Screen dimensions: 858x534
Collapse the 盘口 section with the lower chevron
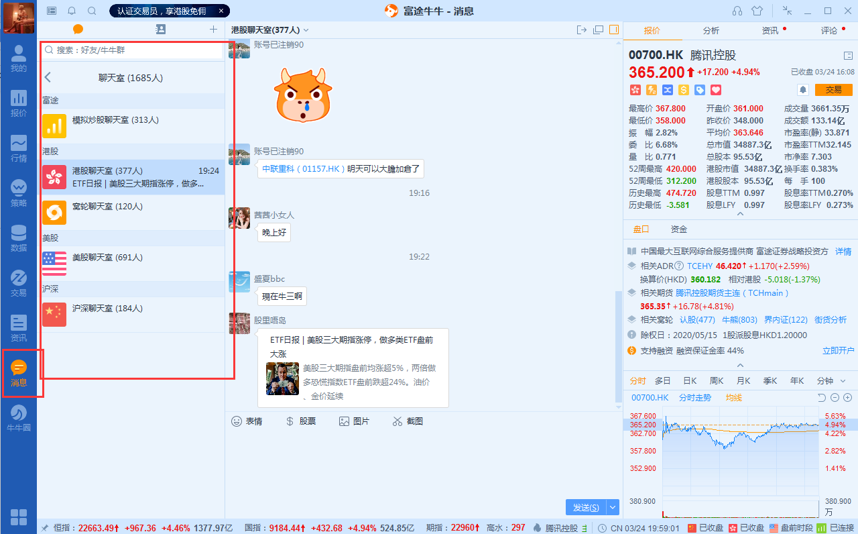coord(740,366)
